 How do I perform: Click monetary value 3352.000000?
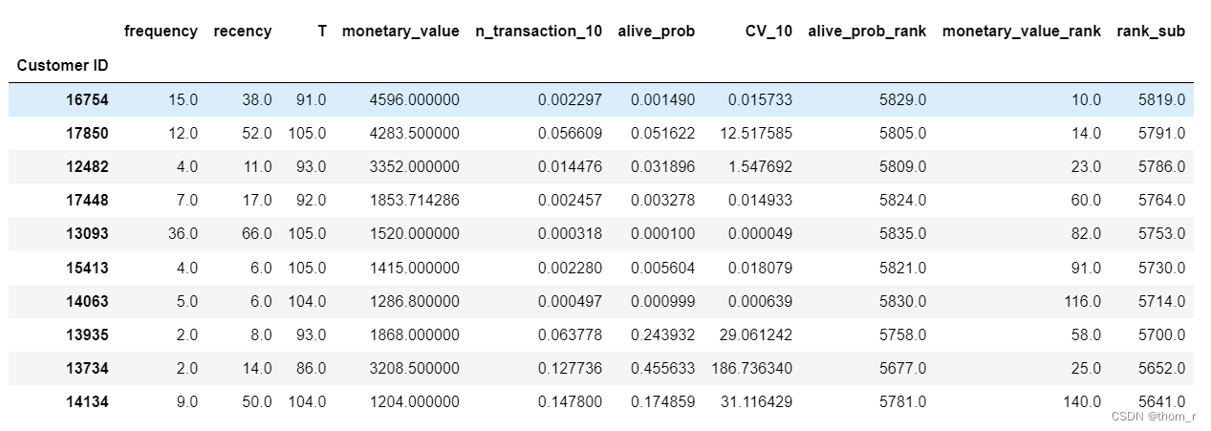coord(413,166)
